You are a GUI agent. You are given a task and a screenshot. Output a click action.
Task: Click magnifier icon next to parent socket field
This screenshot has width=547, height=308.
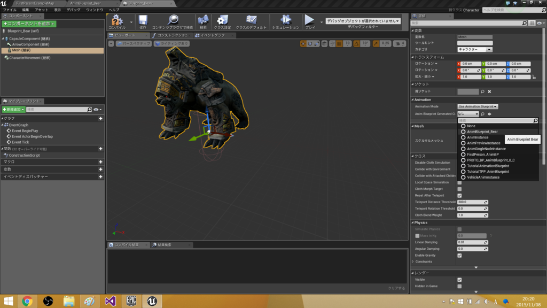point(482,91)
